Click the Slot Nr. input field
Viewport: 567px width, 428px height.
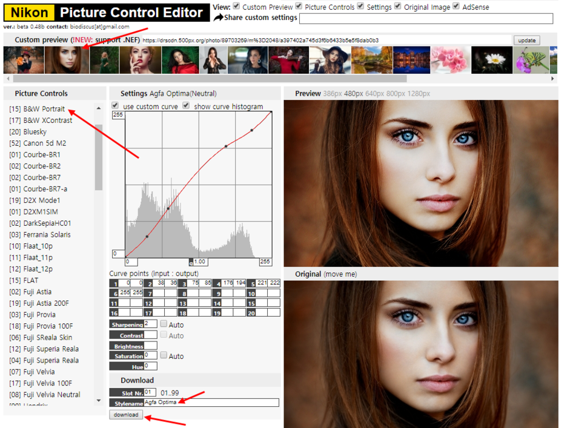(150, 392)
